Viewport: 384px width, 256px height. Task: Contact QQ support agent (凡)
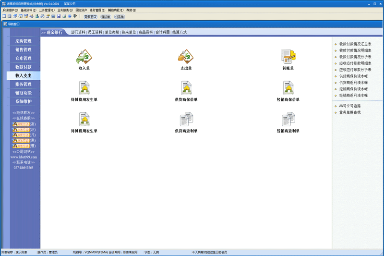click(24, 135)
